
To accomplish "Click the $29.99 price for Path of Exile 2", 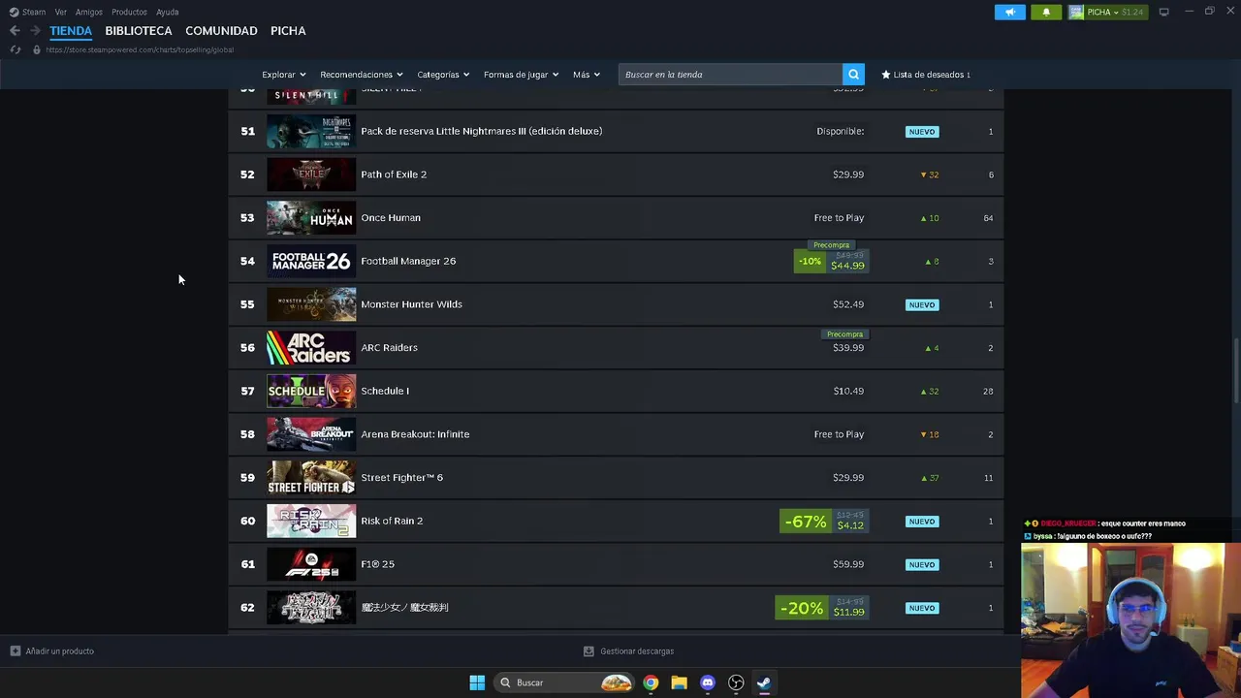I will point(848,174).
